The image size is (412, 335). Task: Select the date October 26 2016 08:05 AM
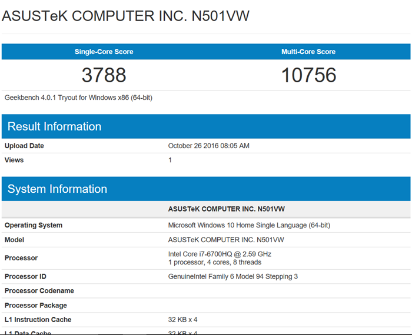click(208, 146)
